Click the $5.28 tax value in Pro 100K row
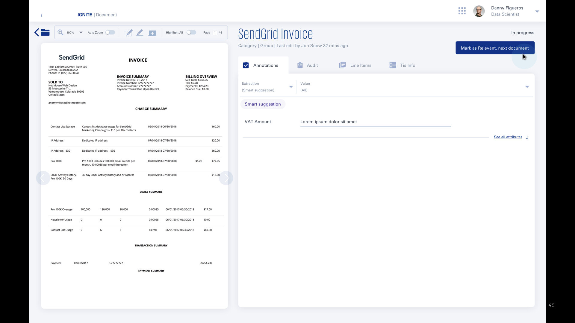This screenshot has height=323, width=575. click(x=199, y=161)
